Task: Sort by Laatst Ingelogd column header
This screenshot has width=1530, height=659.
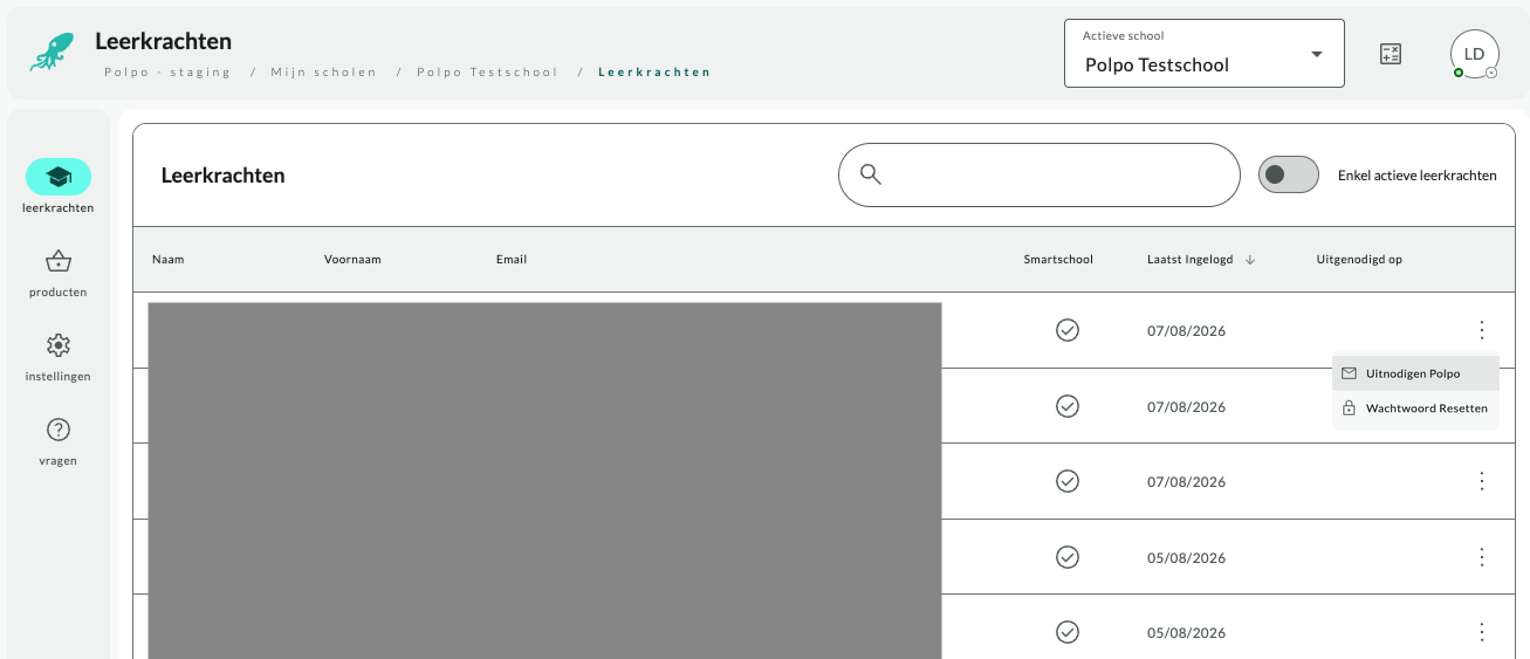Action: point(1190,259)
